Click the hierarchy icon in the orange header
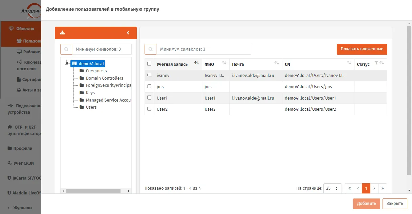This screenshot has height=214, width=412. (62, 33)
